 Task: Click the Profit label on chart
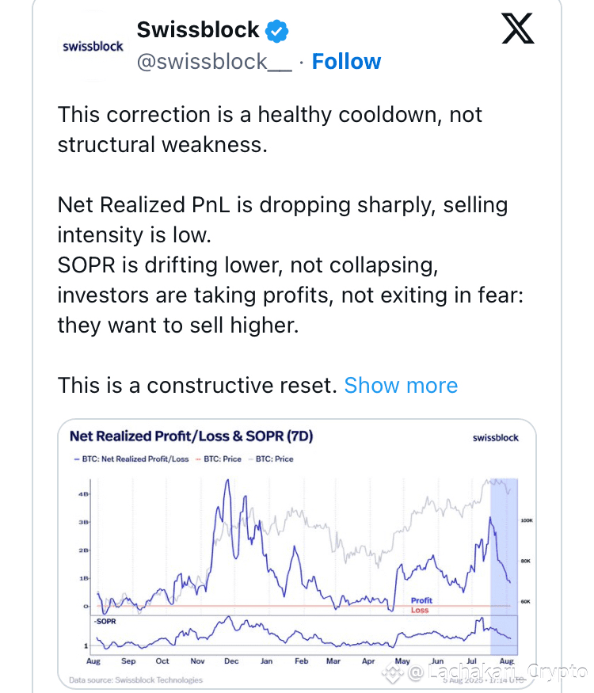click(x=421, y=600)
